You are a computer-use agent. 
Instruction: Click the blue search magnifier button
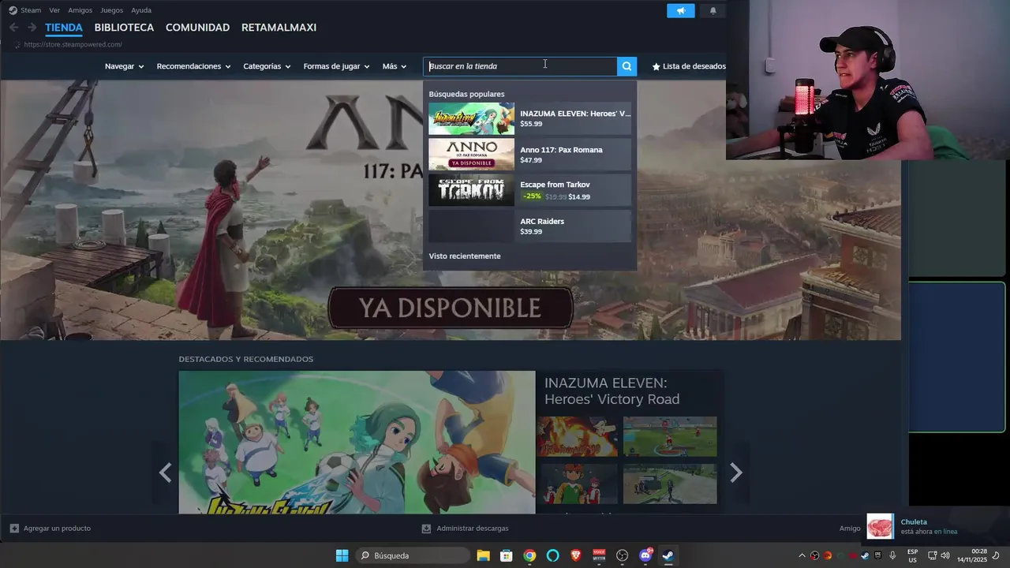click(x=627, y=66)
